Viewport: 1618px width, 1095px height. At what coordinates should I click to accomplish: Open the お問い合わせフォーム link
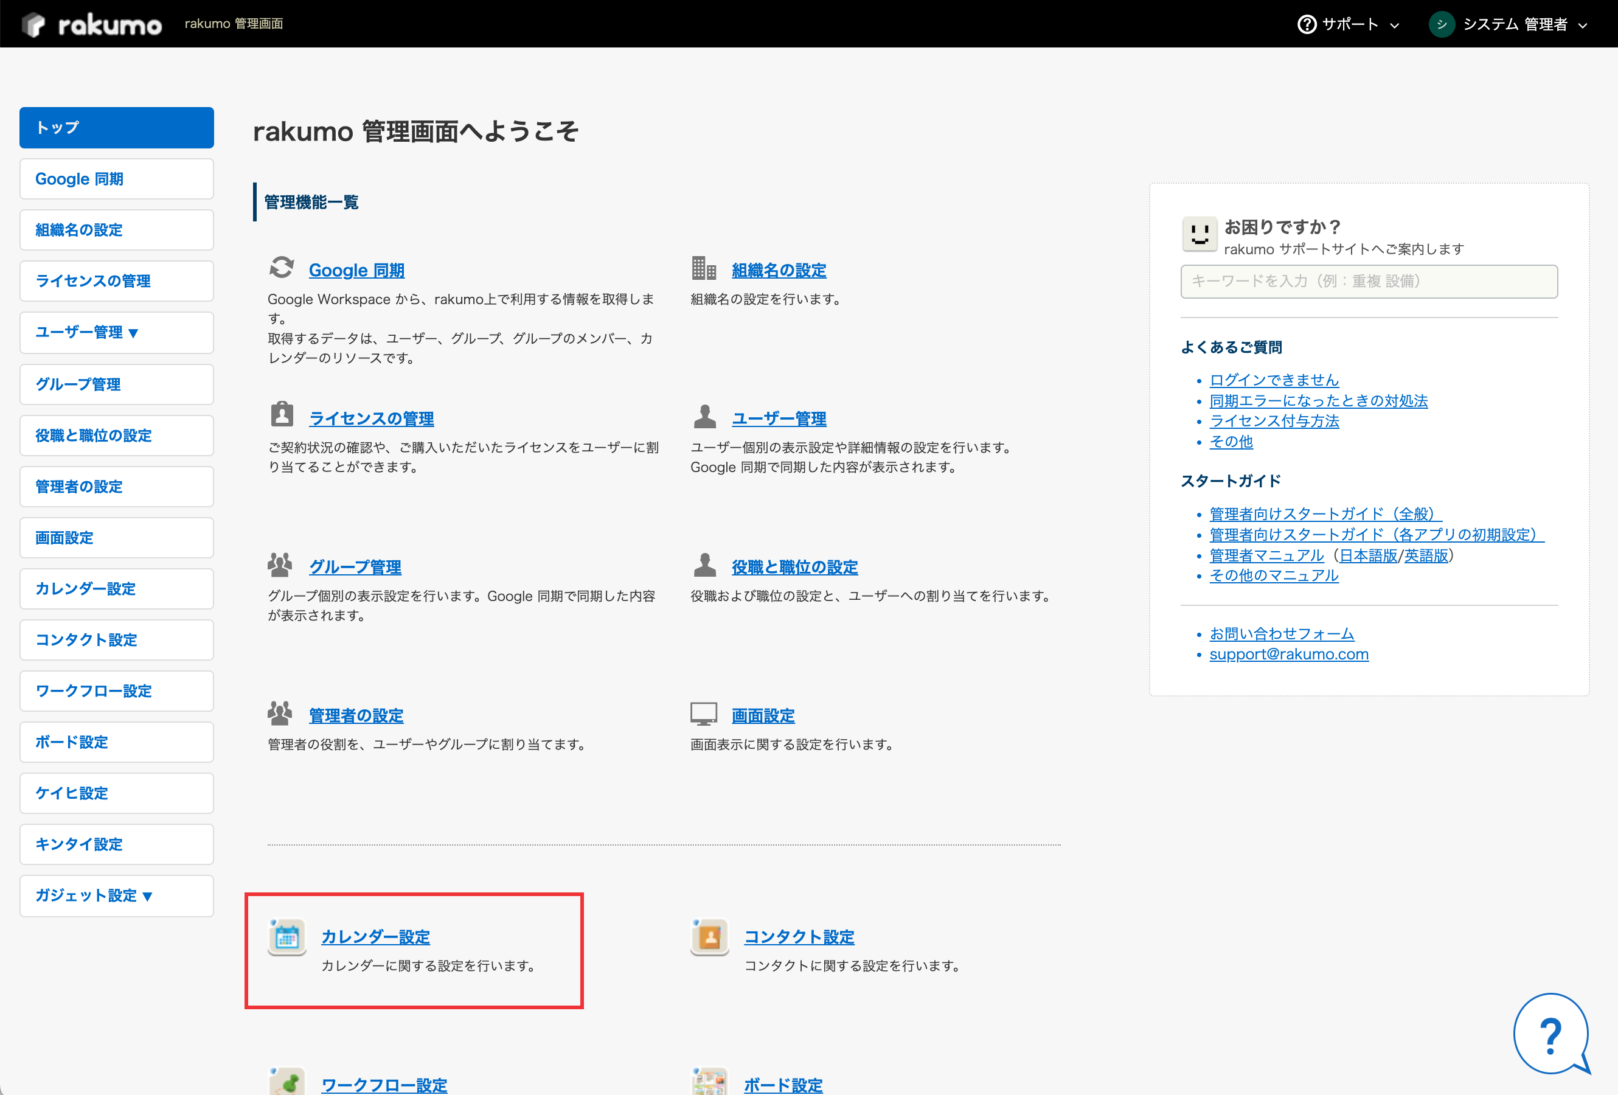point(1282,633)
